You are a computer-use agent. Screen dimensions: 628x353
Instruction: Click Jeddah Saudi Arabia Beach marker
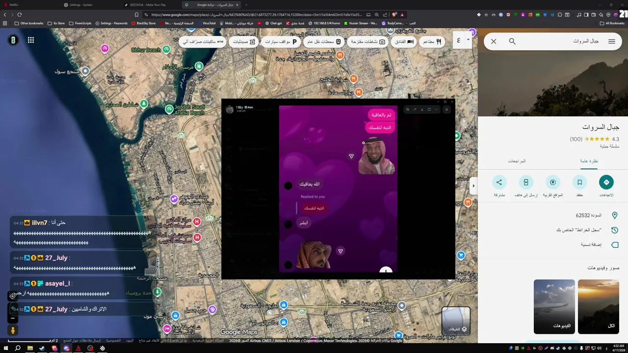(169, 109)
